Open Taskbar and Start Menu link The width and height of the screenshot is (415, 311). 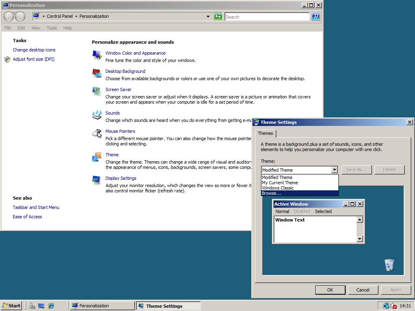(x=36, y=208)
